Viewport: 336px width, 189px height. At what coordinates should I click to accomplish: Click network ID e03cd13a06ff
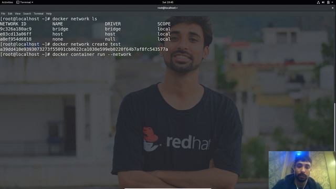pyautogui.click(x=16, y=34)
